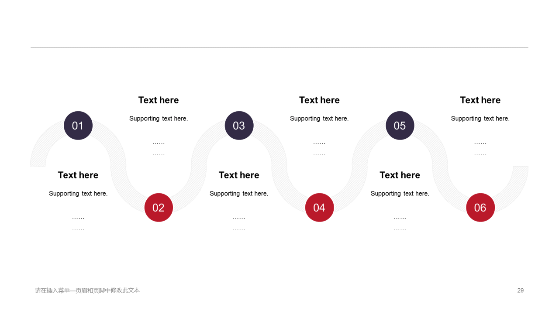Click "Text here" heading beneath circle 01
This screenshot has width=559, height=314.
click(78, 175)
